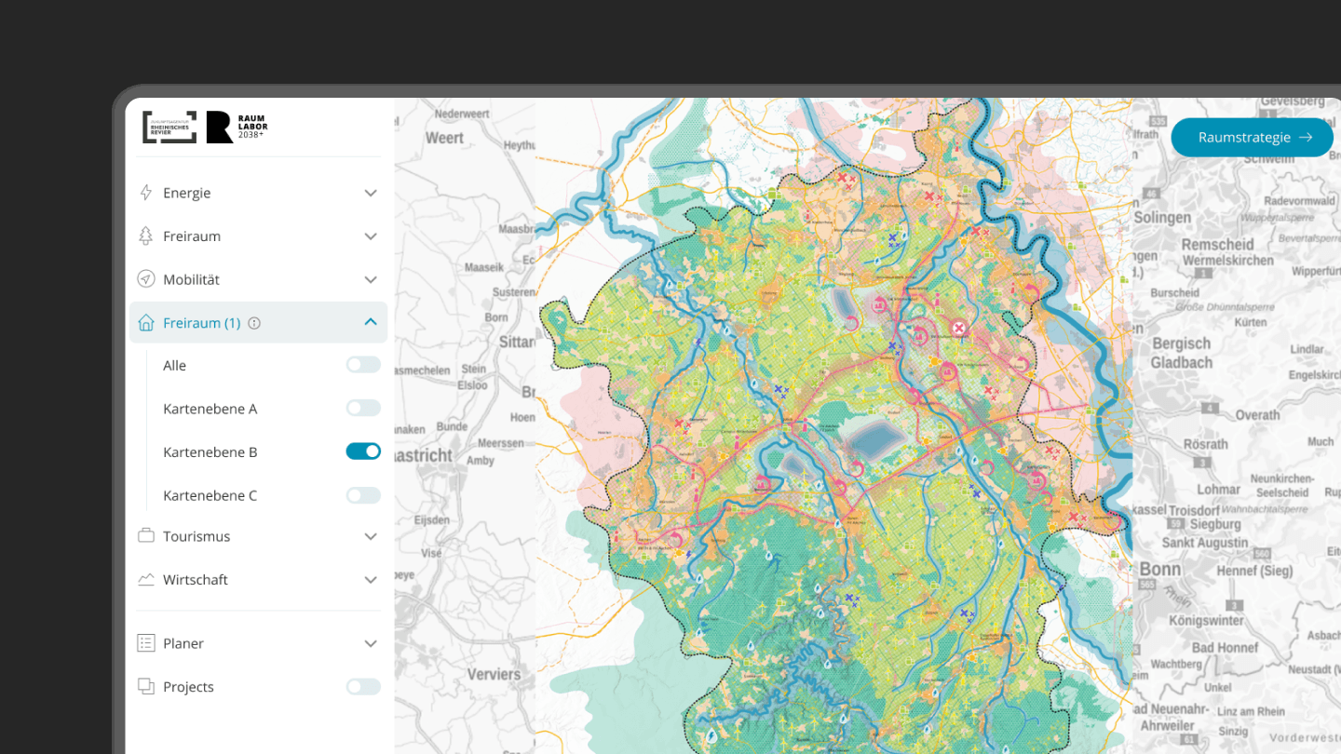The height and width of the screenshot is (754, 1341).
Task: Click Verviers on the map
Action: tap(494, 674)
